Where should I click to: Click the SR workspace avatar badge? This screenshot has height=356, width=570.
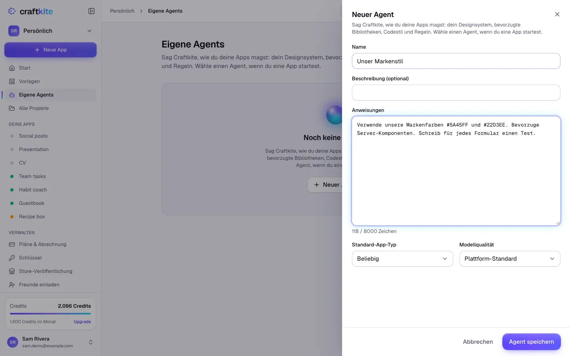[14, 31]
